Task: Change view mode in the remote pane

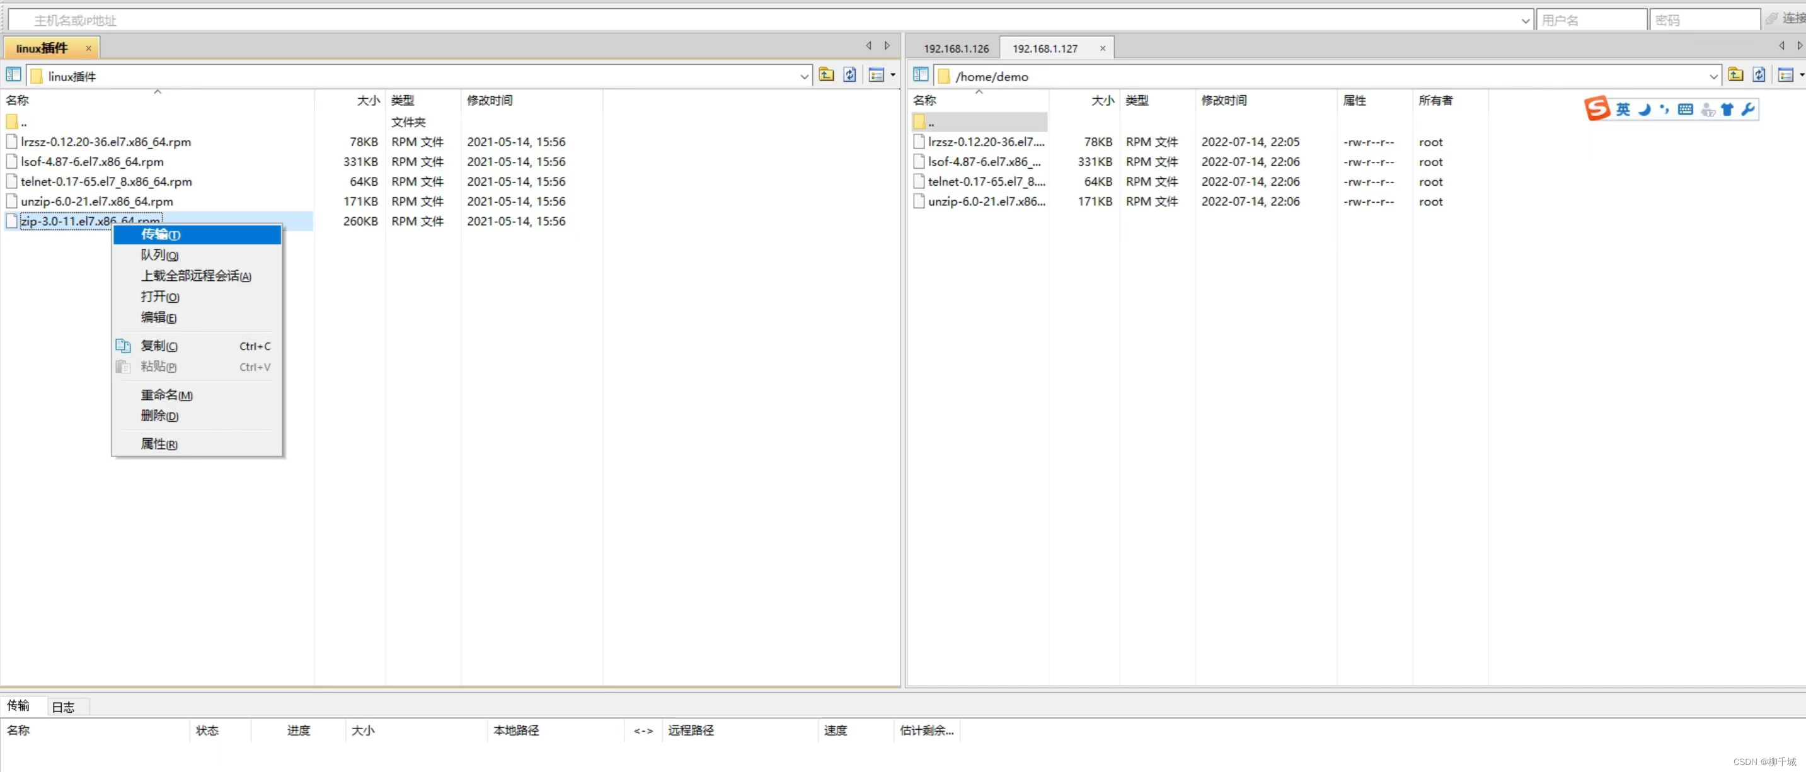Action: click(1786, 74)
